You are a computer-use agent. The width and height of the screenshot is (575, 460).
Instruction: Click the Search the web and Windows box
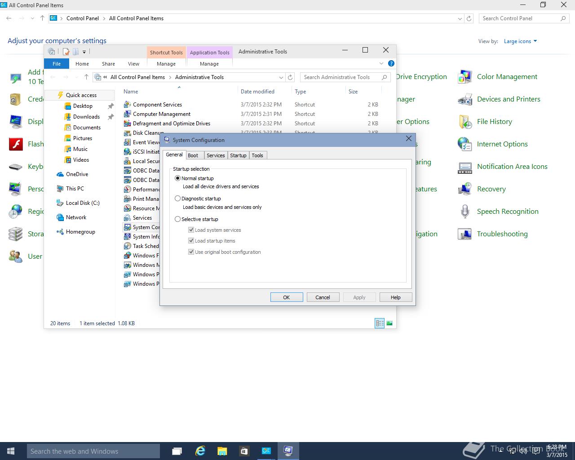click(x=93, y=451)
